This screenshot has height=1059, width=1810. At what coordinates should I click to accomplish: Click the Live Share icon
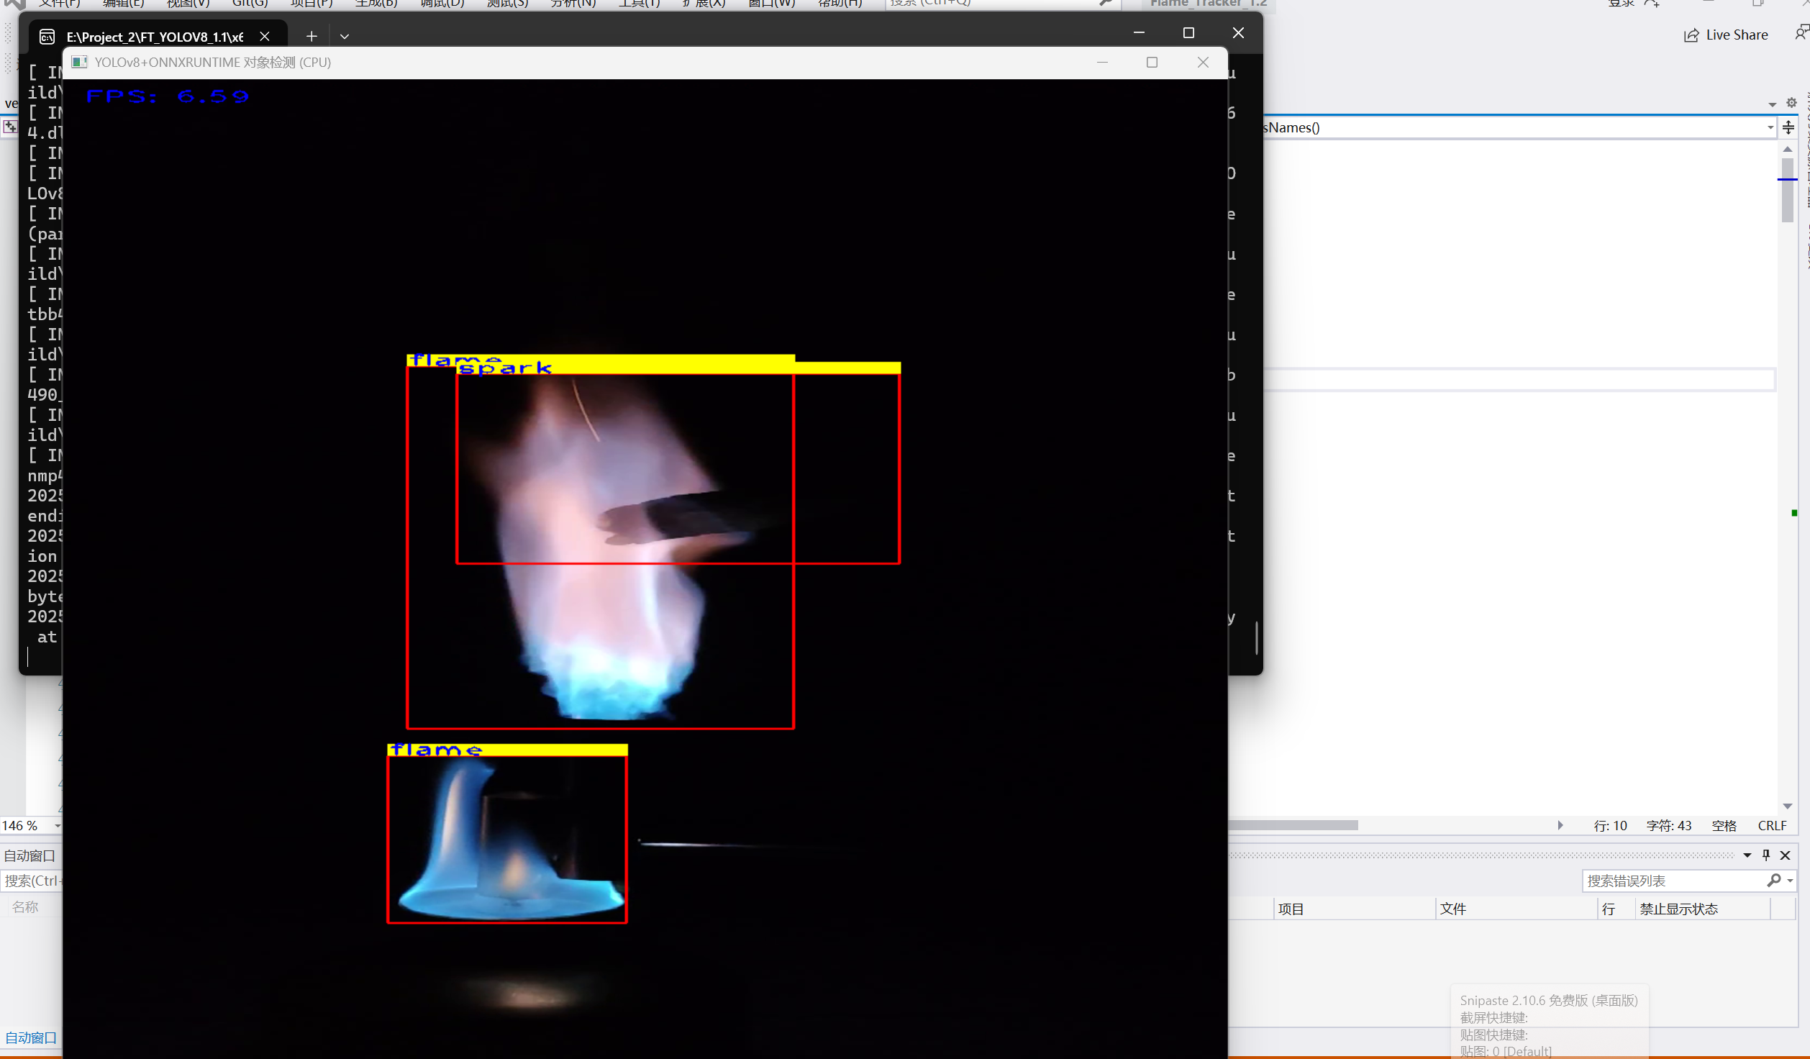[1691, 35]
